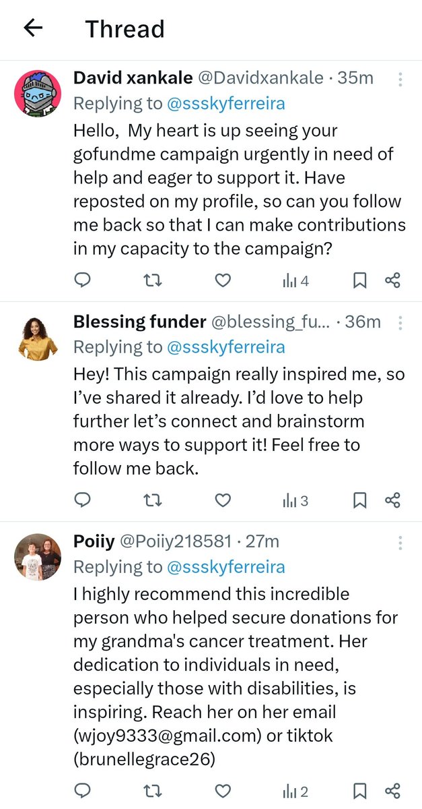Like Blessing funder's tweet
Image resolution: width=422 pixels, height=809 pixels.
click(223, 500)
